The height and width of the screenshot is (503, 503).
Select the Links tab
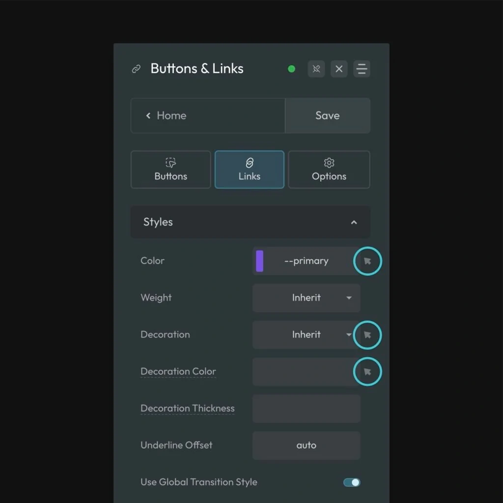(249, 170)
